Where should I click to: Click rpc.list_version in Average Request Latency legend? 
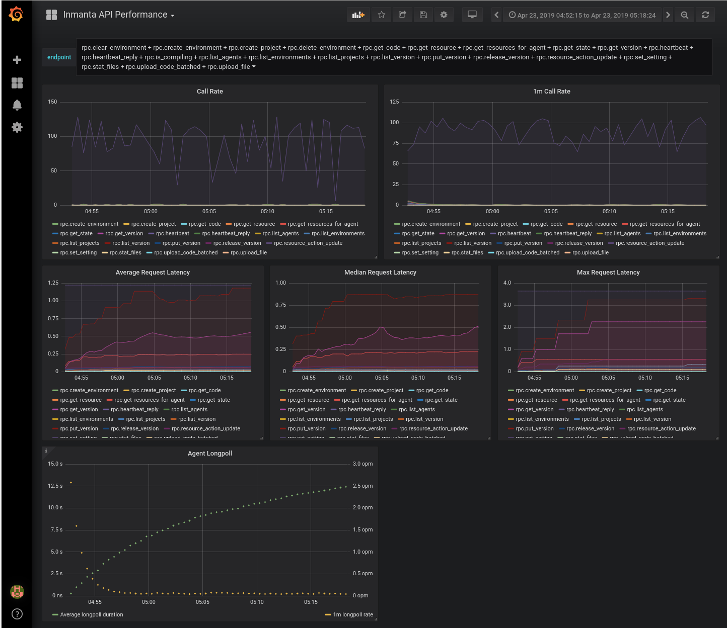tap(197, 419)
